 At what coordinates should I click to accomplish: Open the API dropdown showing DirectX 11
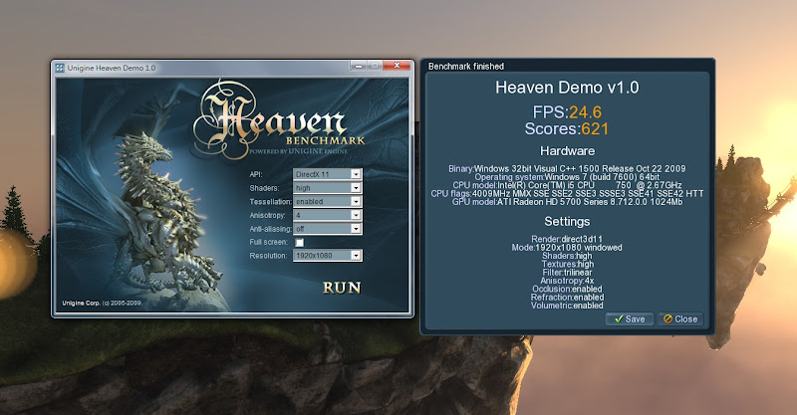(328, 174)
